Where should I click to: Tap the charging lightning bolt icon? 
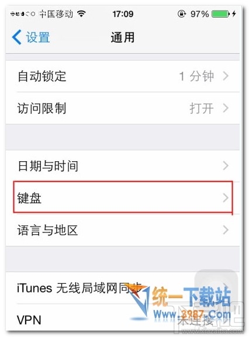pyautogui.click(x=234, y=14)
